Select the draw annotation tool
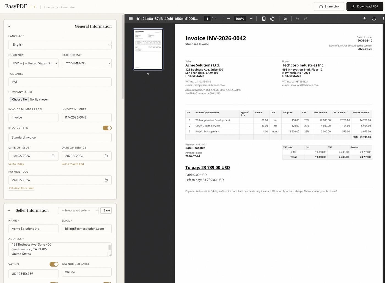This screenshot has height=283, width=385. (285, 19)
